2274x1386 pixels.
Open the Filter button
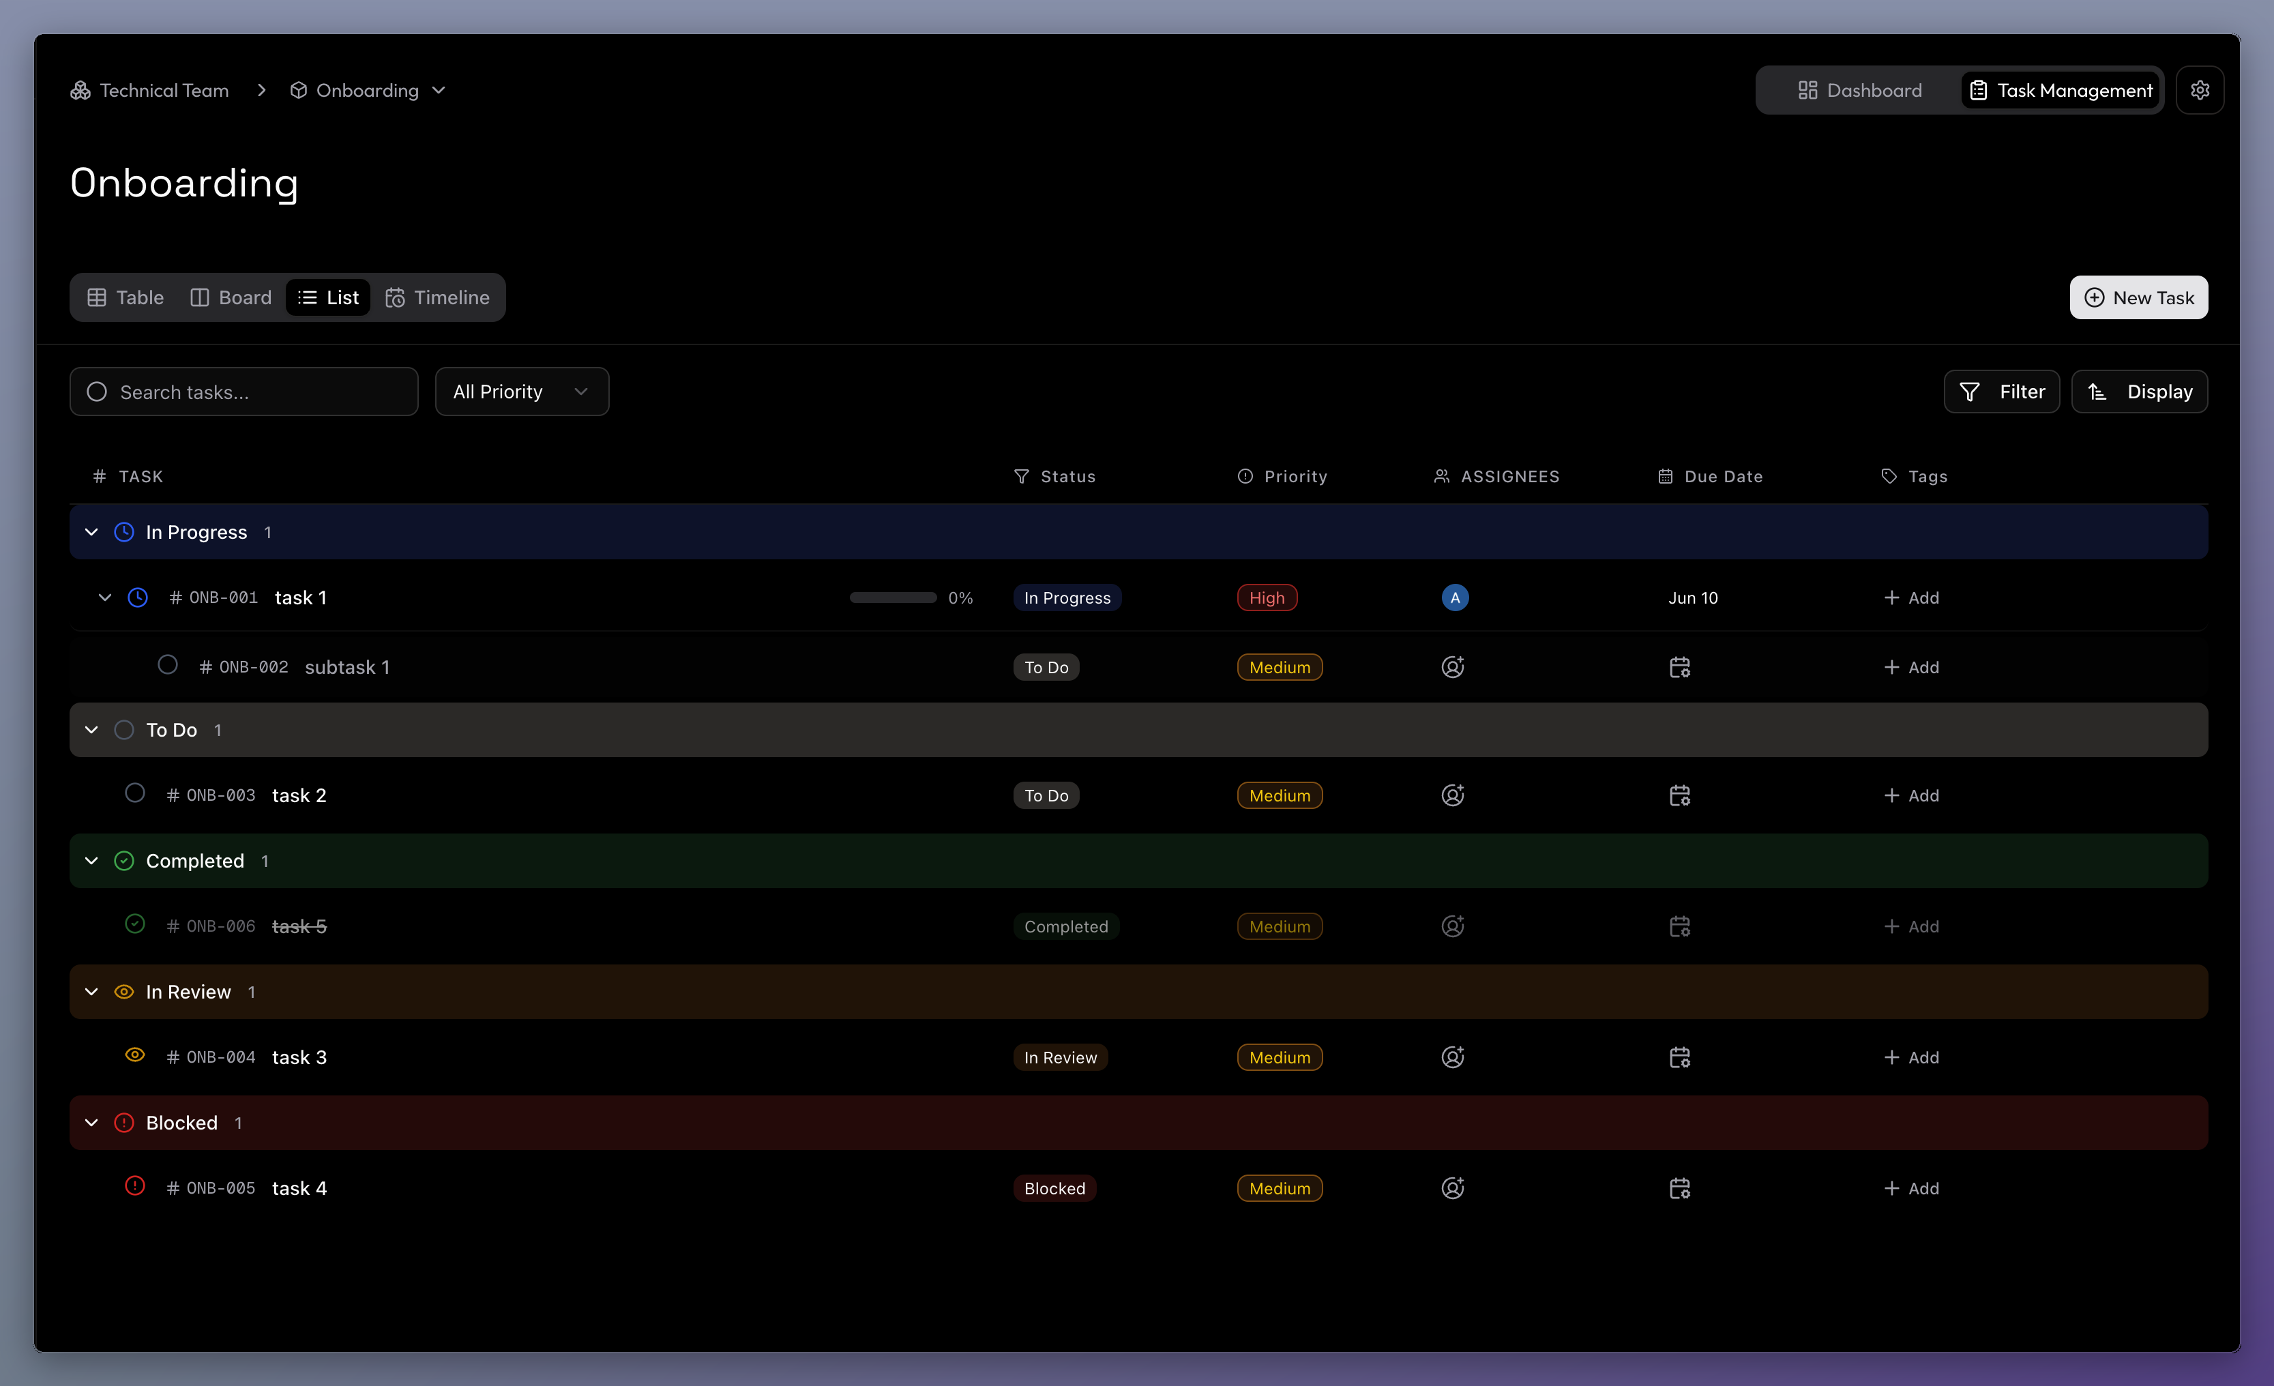(2002, 392)
